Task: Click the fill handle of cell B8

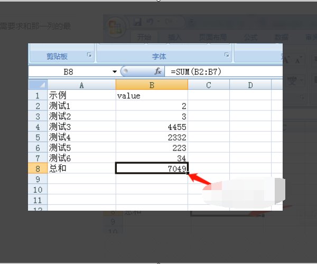Action: pyautogui.click(x=188, y=173)
